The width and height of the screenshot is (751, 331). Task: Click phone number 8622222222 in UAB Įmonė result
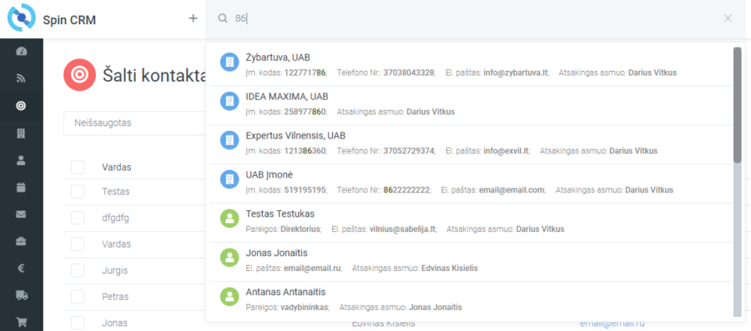coord(406,190)
